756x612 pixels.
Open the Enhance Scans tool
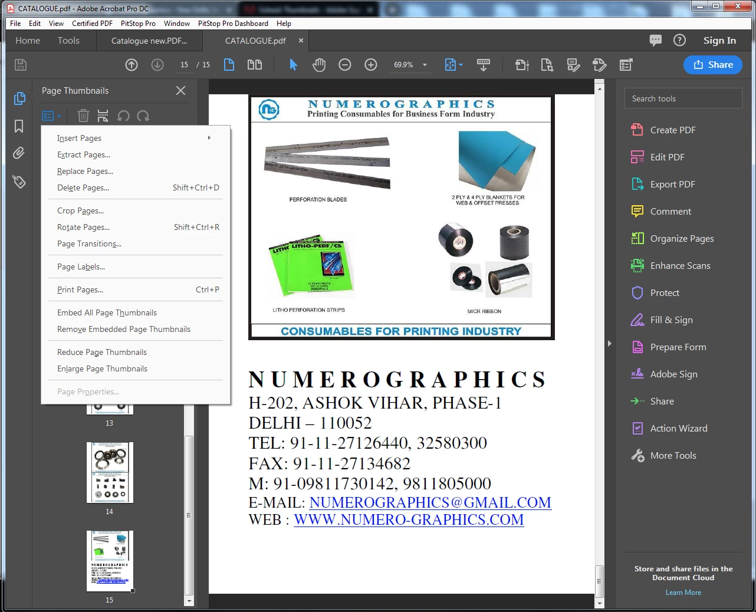coord(670,265)
